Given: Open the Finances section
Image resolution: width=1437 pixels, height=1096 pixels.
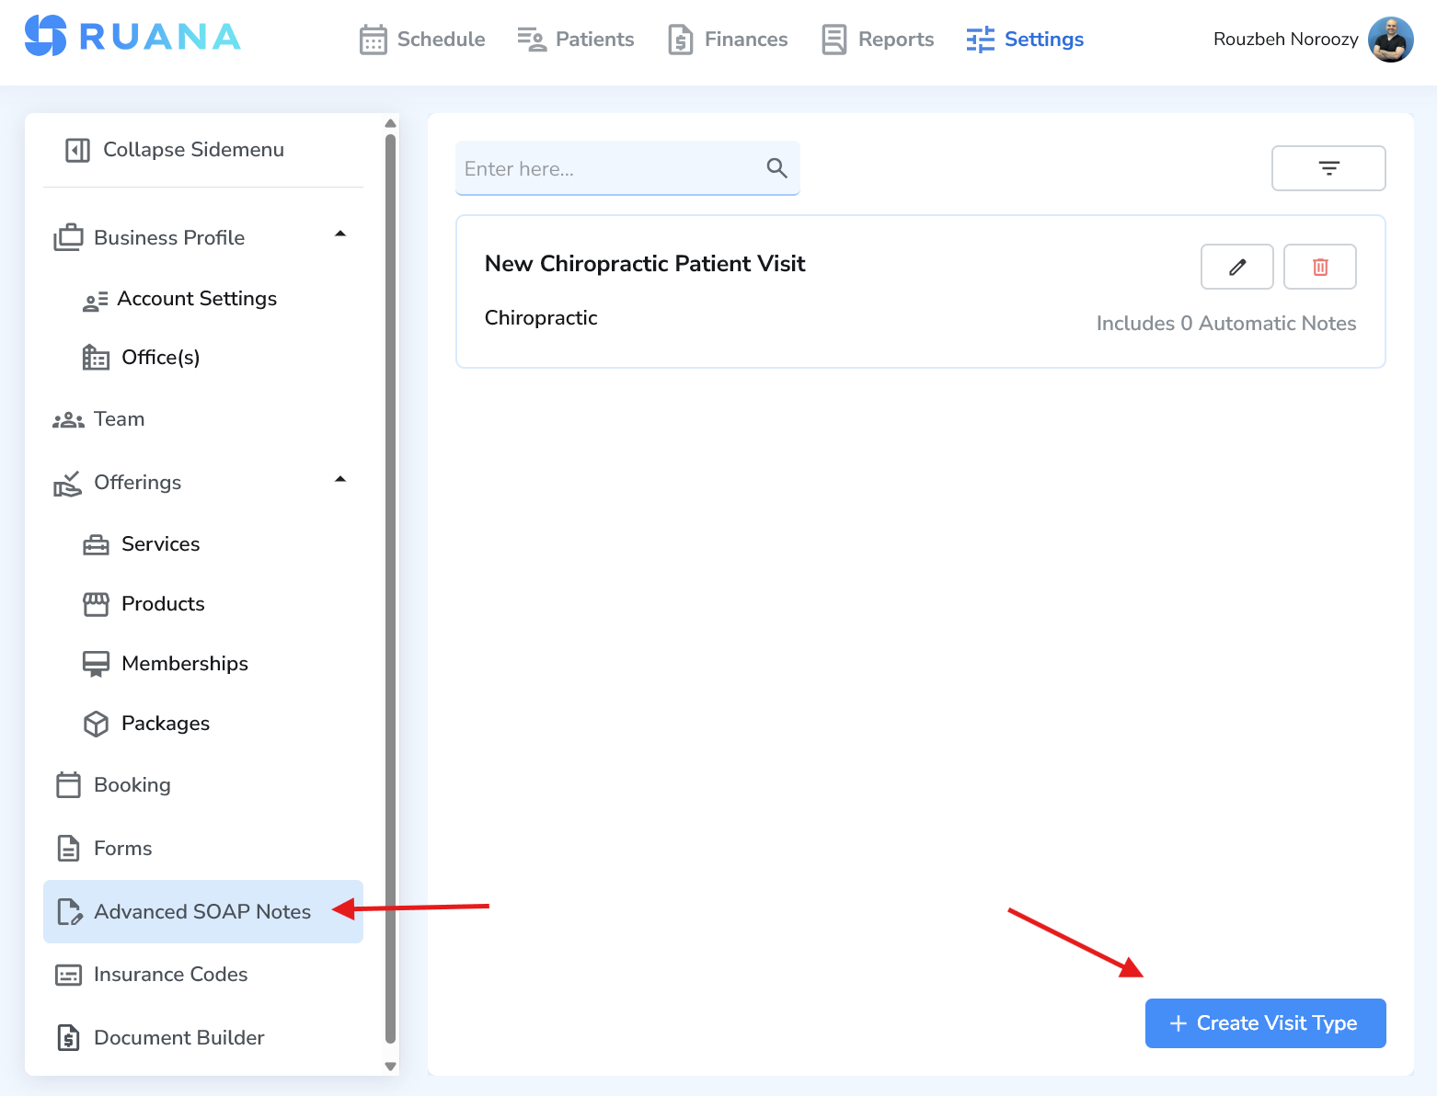Looking at the screenshot, I should [728, 40].
